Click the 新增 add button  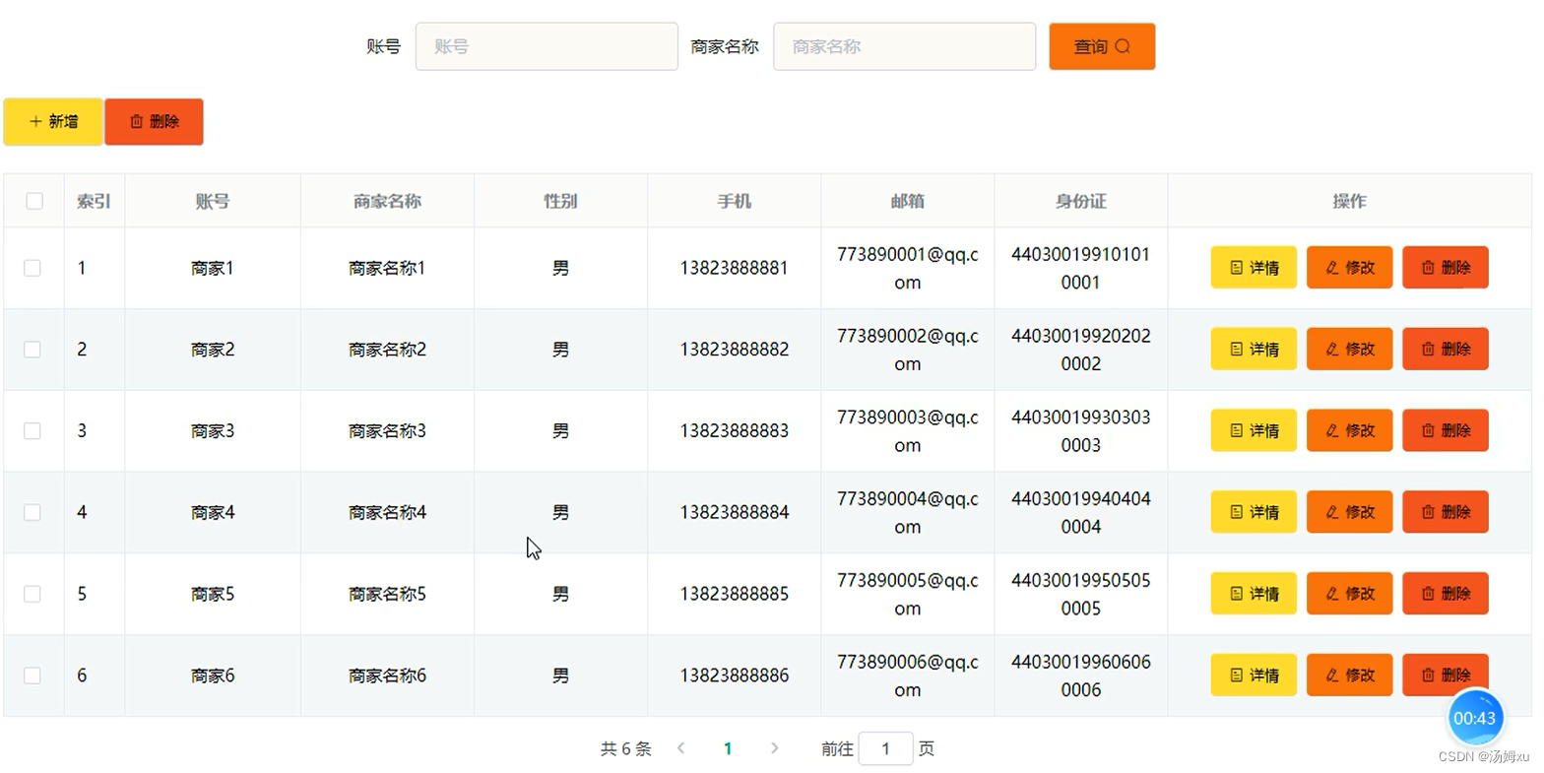53,121
